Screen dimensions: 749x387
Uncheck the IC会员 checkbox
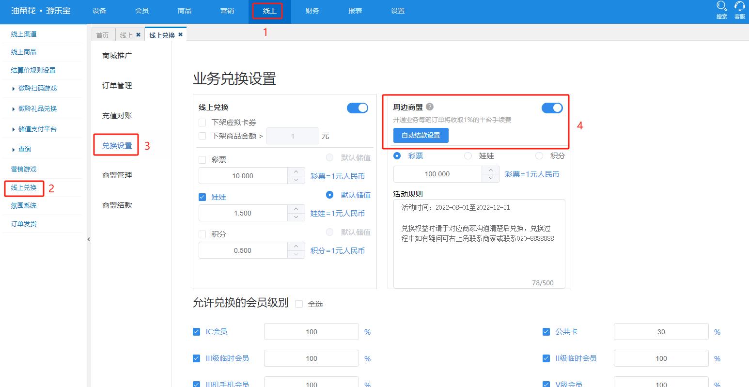(x=196, y=332)
